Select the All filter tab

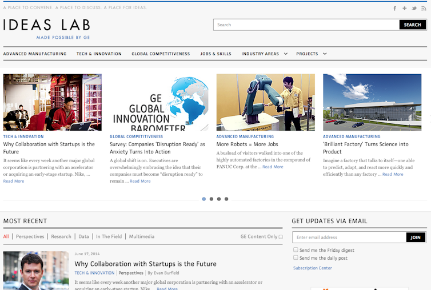point(6,236)
